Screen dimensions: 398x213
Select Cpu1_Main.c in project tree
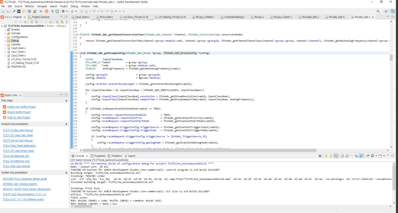click(x=18, y=52)
